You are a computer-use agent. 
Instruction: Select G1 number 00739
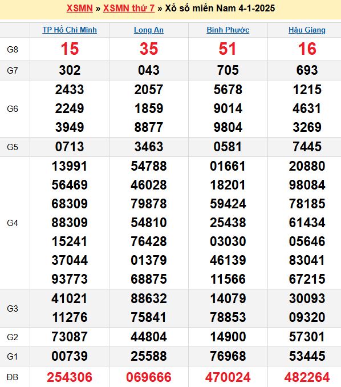click(70, 356)
